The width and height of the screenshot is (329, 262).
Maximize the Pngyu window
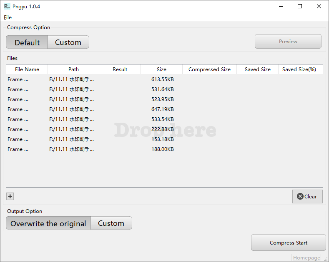click(299, 6)
